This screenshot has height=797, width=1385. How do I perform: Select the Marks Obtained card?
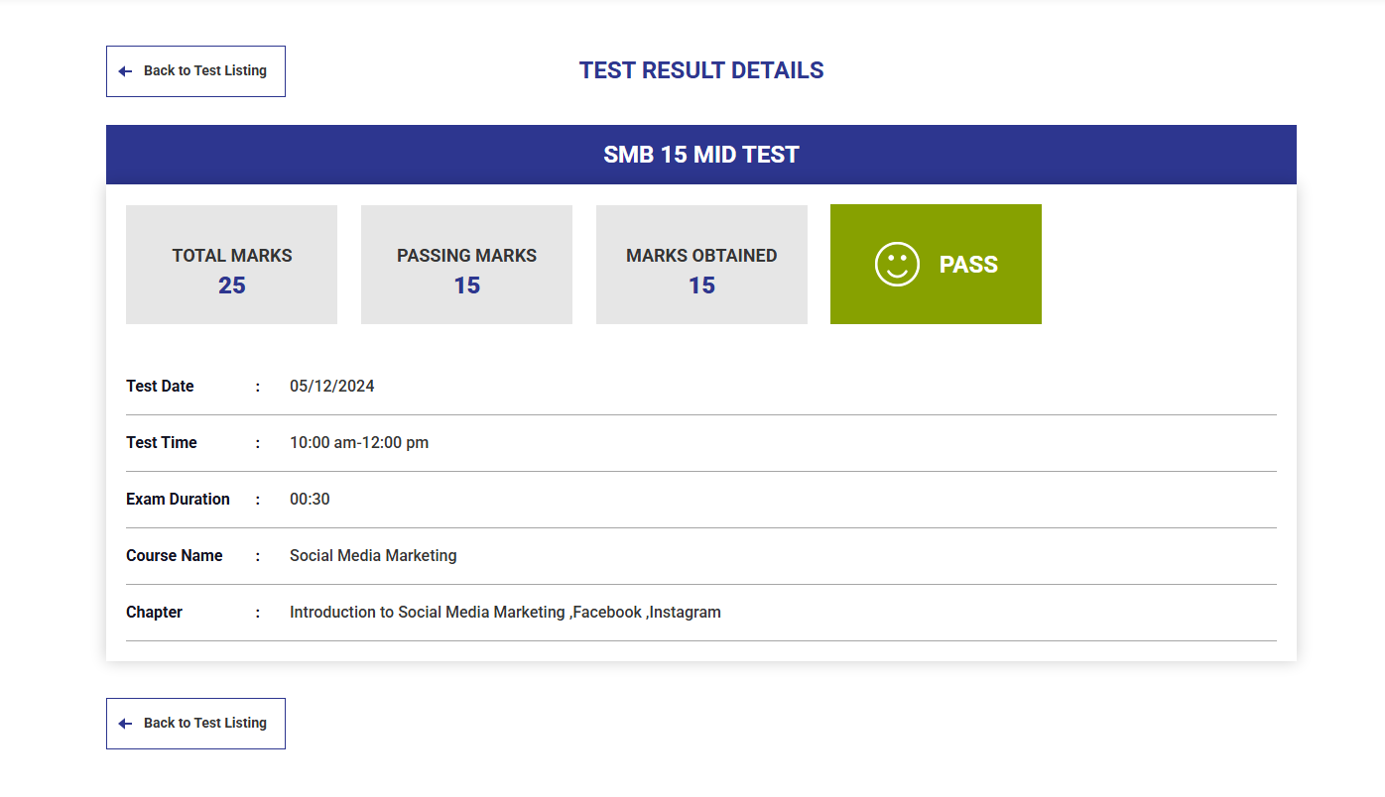click(701, 265)
